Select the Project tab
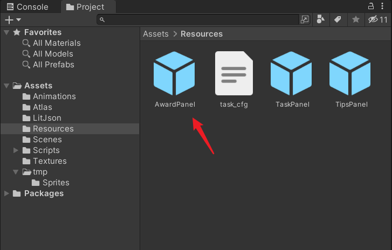This screenshot has height=250, width=392. point(86,7)
